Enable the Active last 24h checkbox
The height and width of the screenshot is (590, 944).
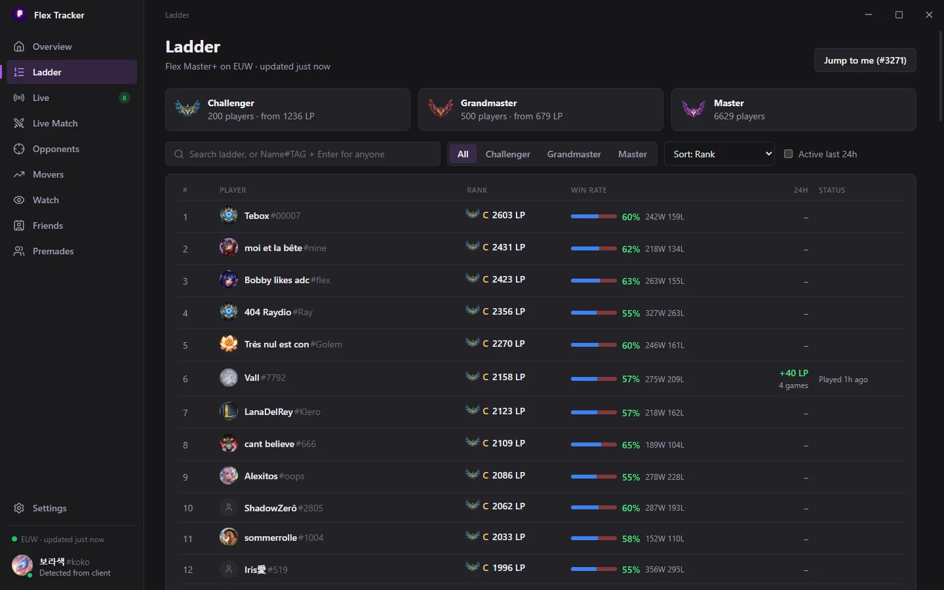click(789, 154)
